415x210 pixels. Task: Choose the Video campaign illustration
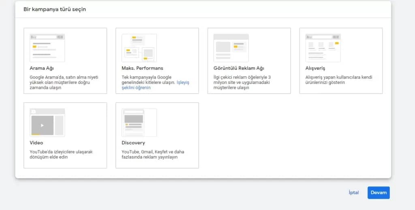pos(47,122)
